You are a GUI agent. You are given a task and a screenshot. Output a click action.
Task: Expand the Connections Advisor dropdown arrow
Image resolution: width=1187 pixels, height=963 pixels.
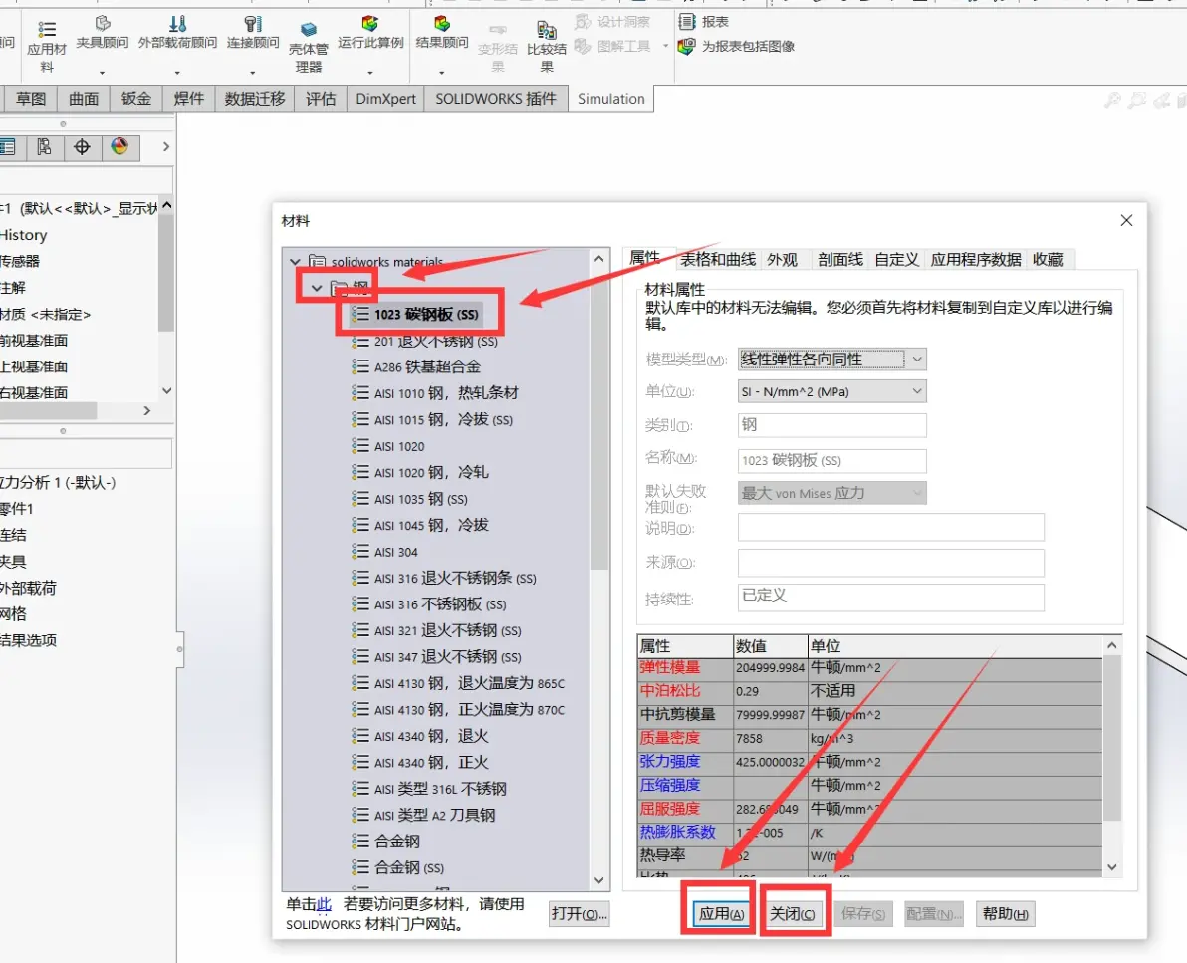253,73
